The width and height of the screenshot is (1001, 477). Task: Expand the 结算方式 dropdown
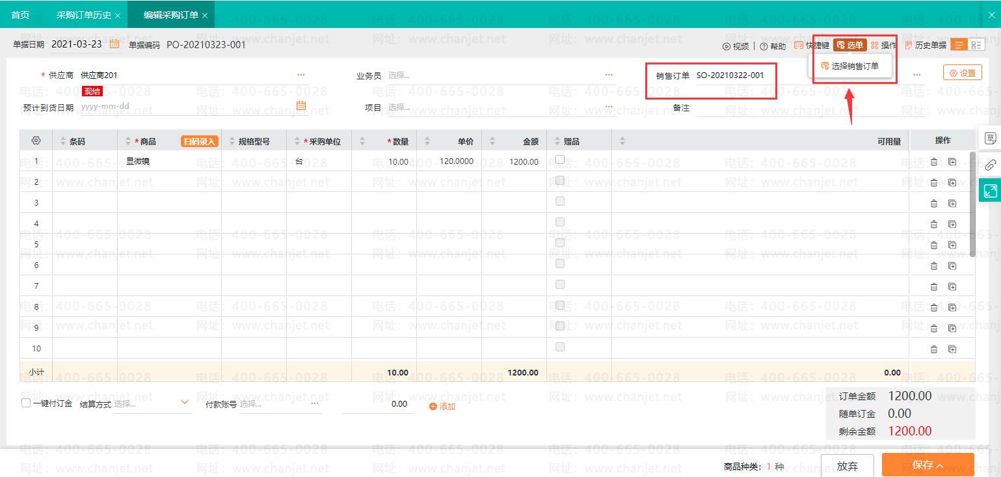[184, 403]
